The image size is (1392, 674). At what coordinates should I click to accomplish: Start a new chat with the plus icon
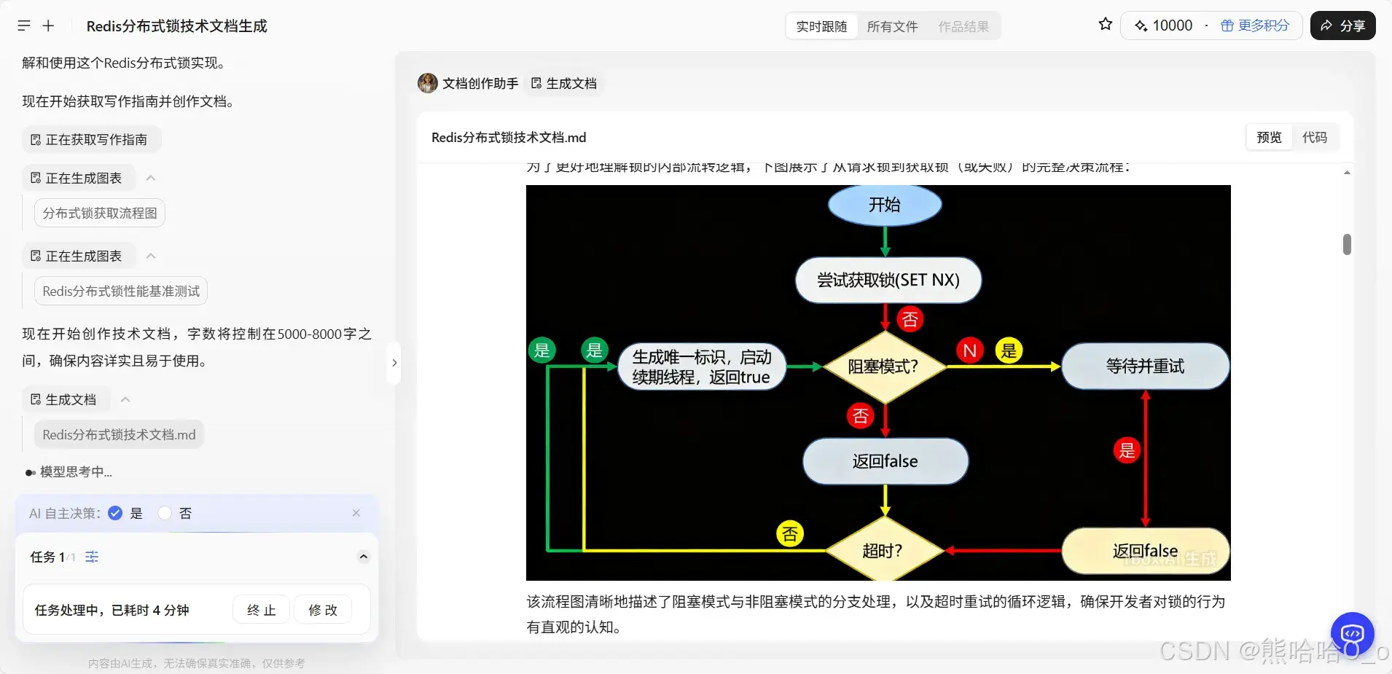click(x=48, y=26)
